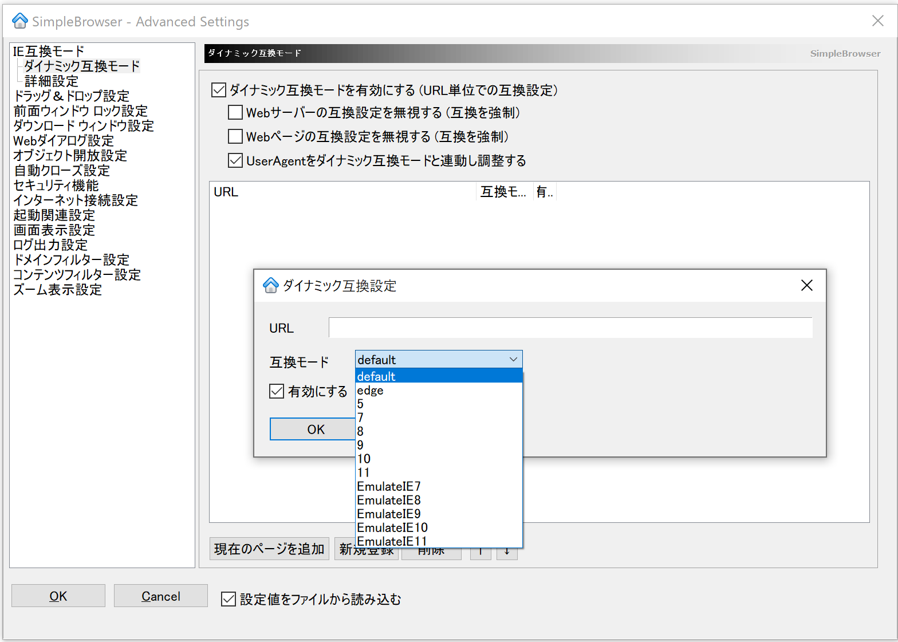Choose 7 in the 互換モード list
The width and height of the screenshot is (898, 642).
click(439, 418)
